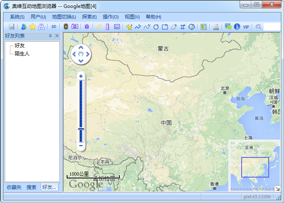Open the chat bubbles icon

[228, 26]
